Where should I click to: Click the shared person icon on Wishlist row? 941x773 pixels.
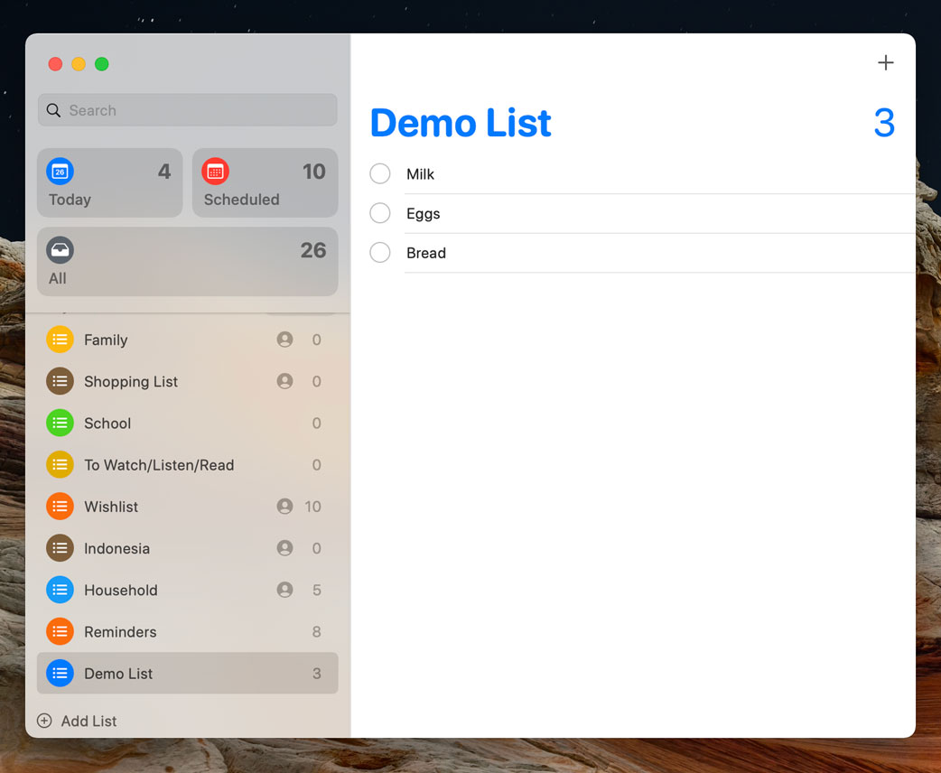[285, 507]
